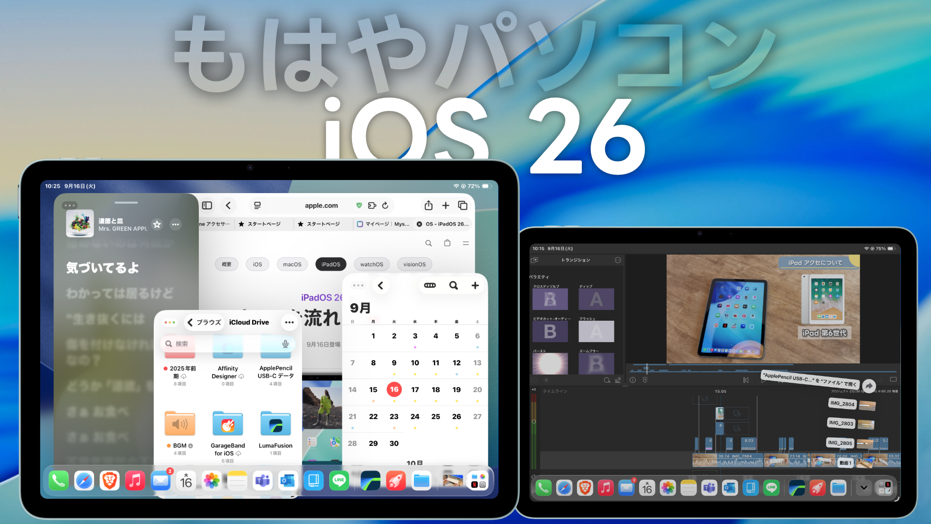Switch to マイページ Safari tab
This screenshot has width=931, height=524.
(383, 224)
